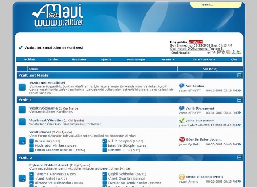Open the √.net Oyunları subforum
Image resolution: width=257 pixels, height=188 pixels.
coord(120,178)
